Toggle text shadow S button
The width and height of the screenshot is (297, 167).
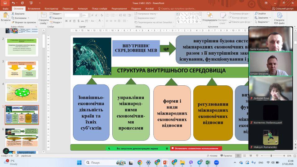coord(79,21)
